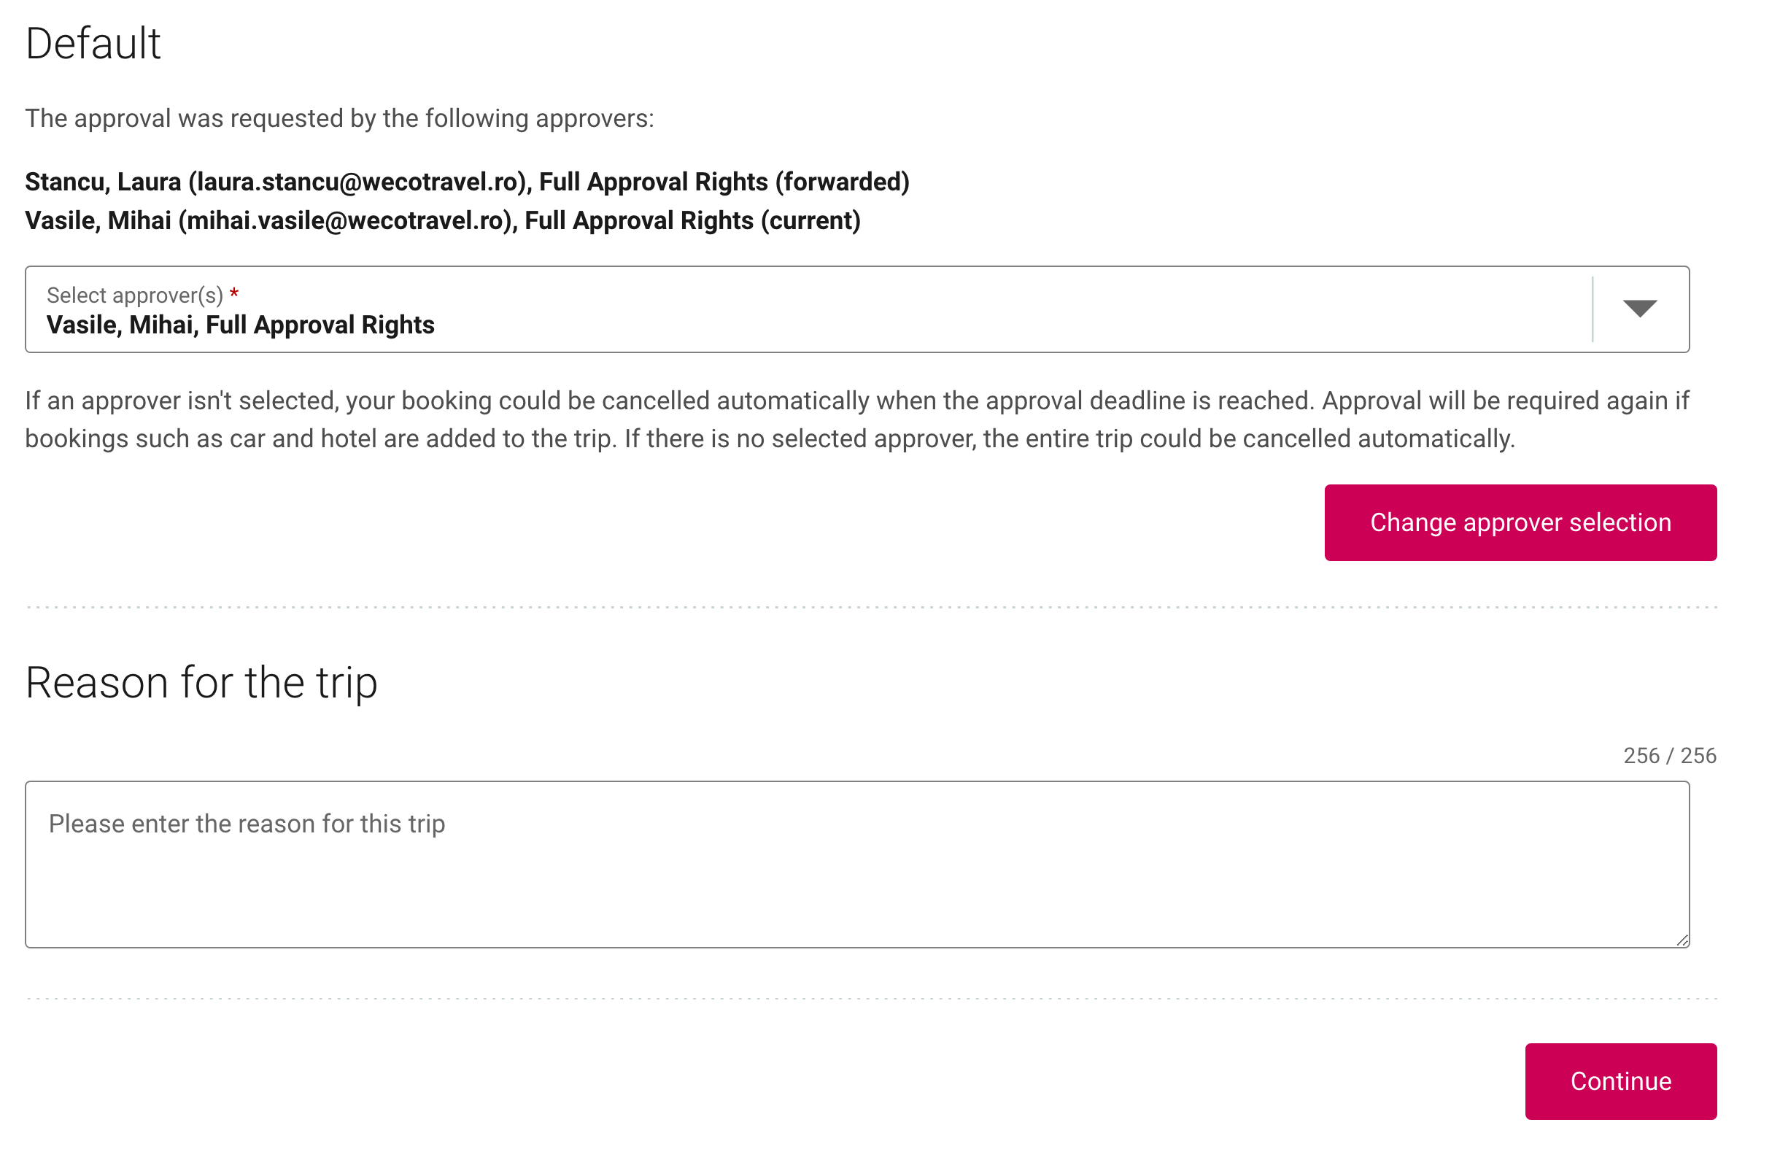The height and width of the screenshot is (1160, 1780).
Task: Click Mihai Vasile's email address
Action: tap(345, 220)
